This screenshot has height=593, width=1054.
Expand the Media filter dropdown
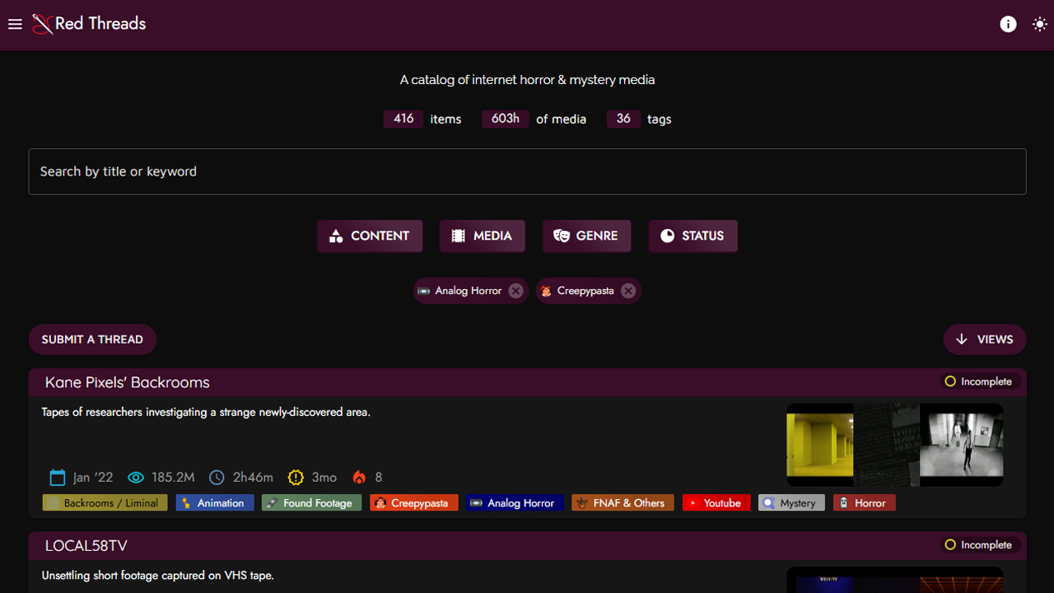pos(482,236)
